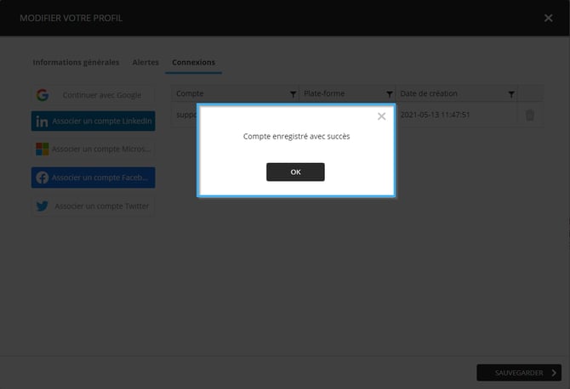Close the success message dialog
This screenshot has height=389, width=570.
(x=381, y=116)
